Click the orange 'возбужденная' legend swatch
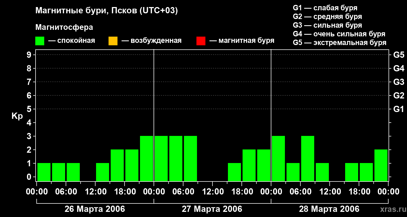The height and width of the screenshot is (217, 407). (x=113, y=41)
